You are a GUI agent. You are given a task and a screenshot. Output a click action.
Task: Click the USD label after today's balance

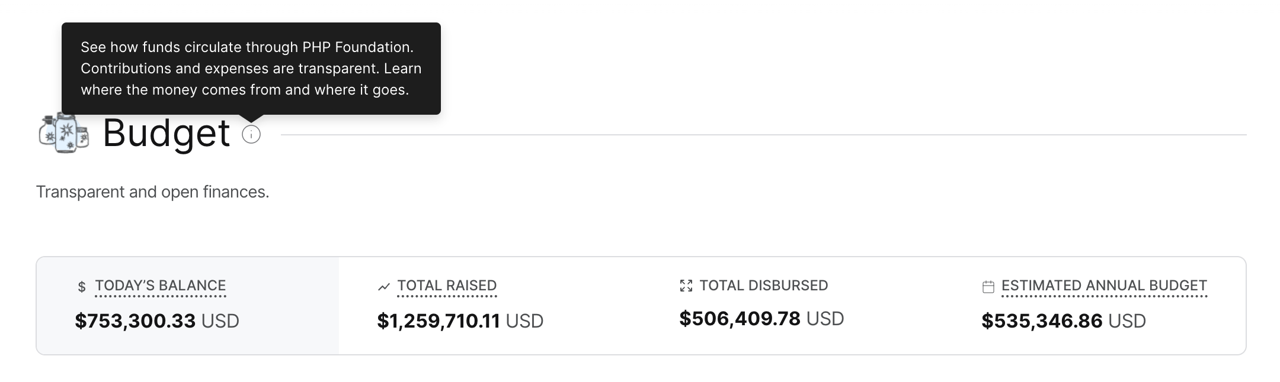220,321
